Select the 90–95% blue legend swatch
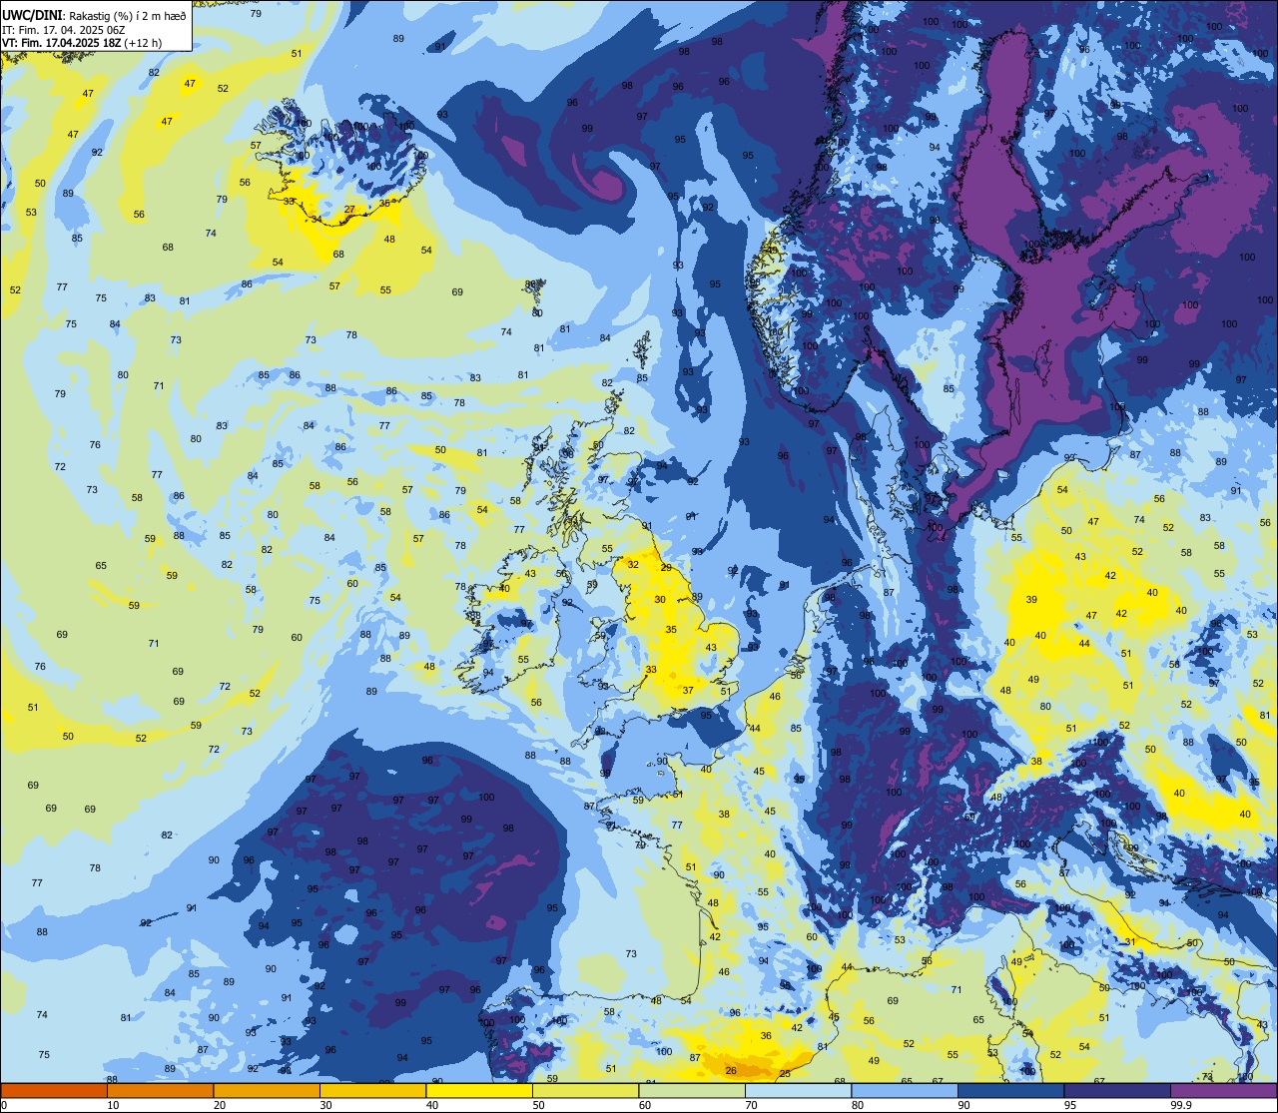 pyautogui.click(x=1010, y=1090)
